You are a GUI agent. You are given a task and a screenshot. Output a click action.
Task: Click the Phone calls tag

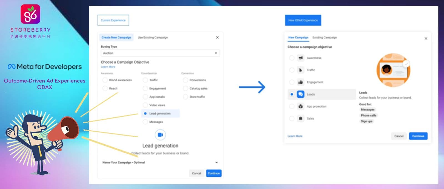click(x=369, y=115)
